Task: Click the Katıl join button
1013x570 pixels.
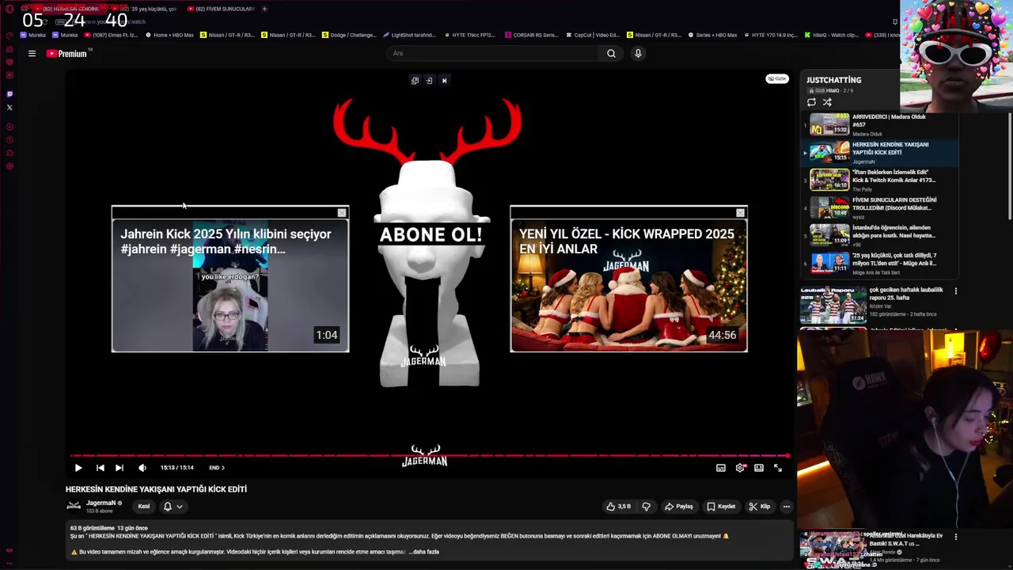Action: tap(144, 507)
